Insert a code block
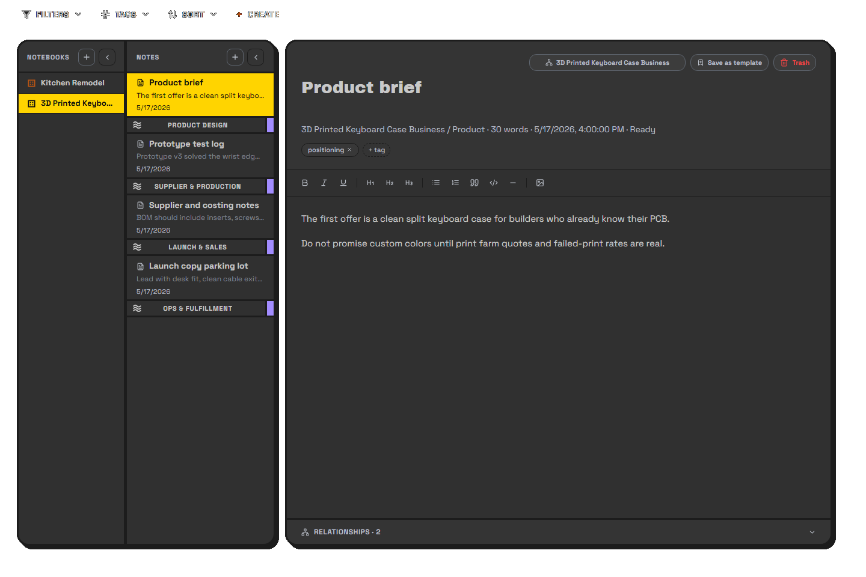The image size is (866, 577). 494,183
